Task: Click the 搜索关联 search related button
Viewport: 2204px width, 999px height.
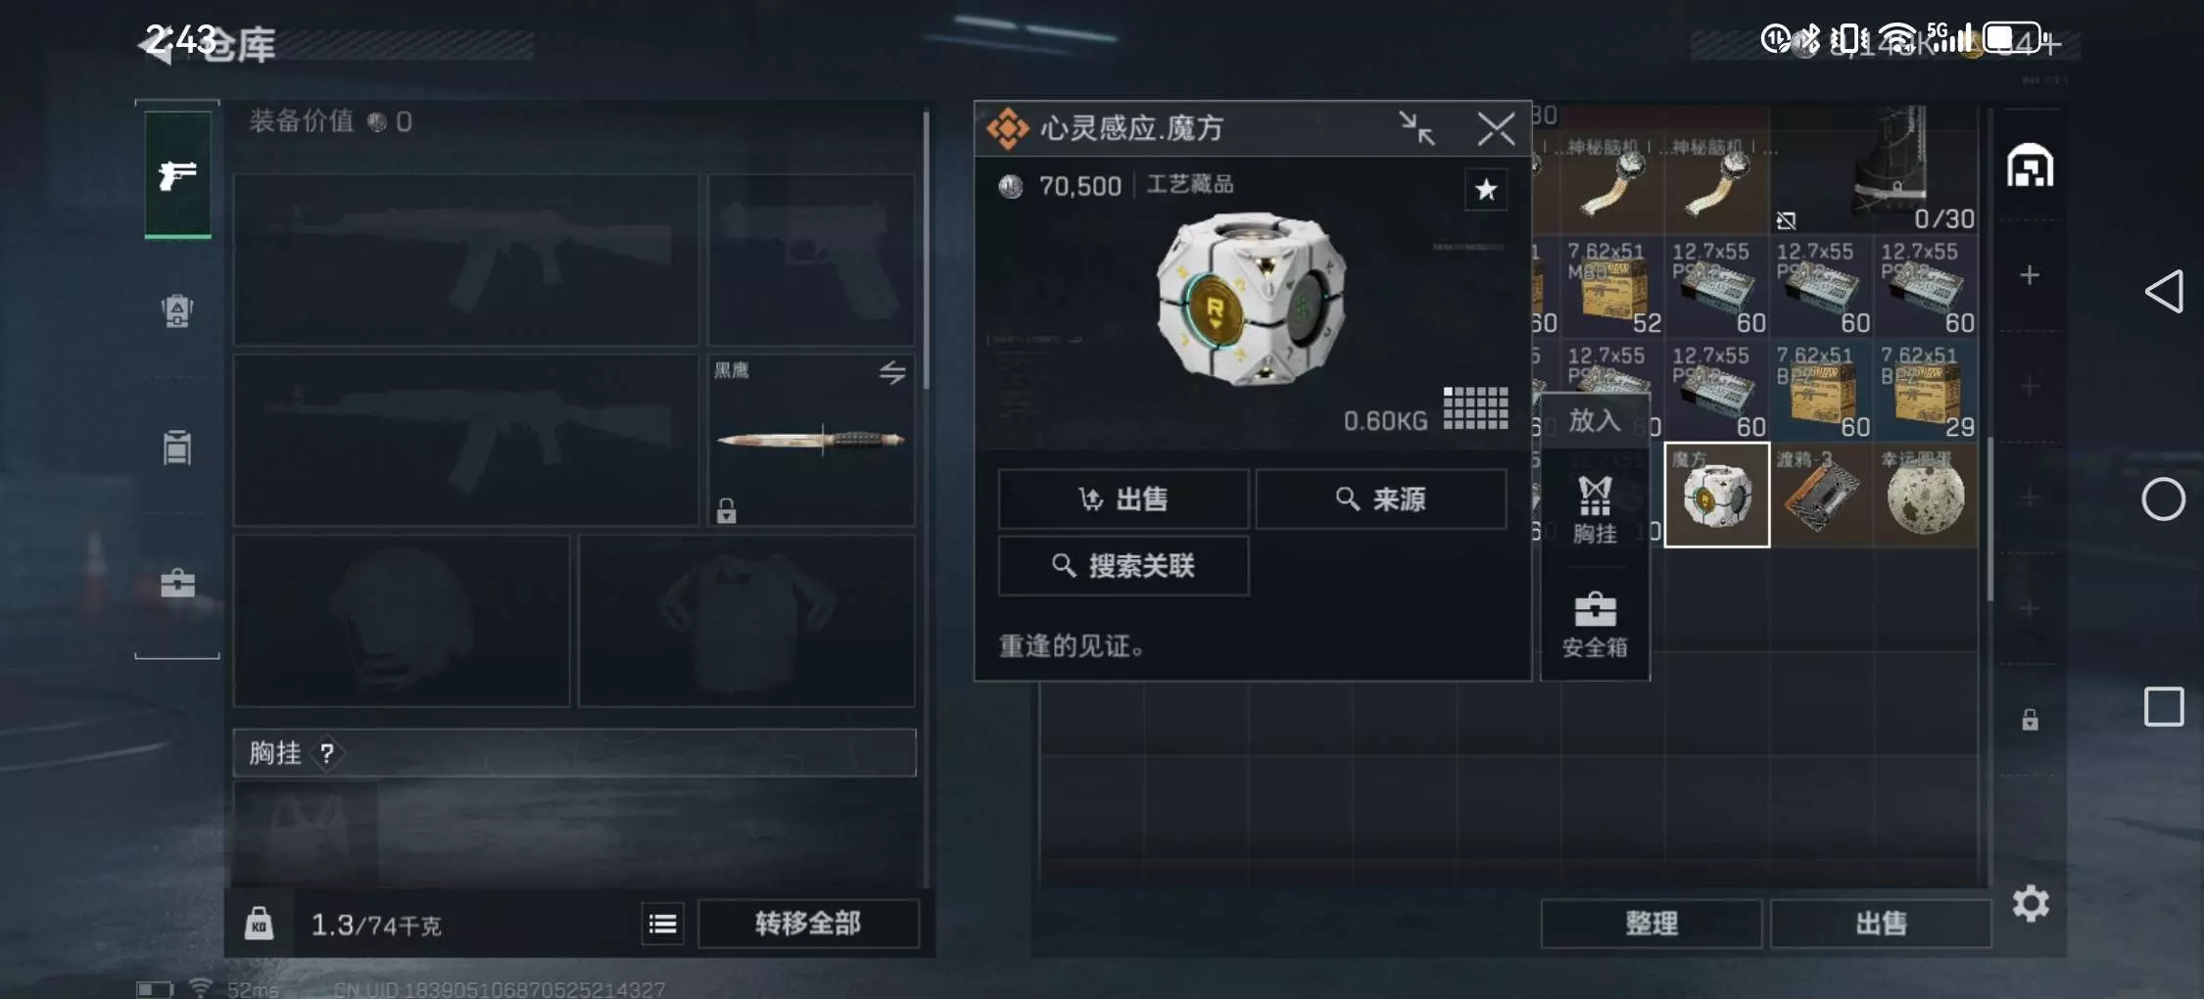Action: 1124,565
